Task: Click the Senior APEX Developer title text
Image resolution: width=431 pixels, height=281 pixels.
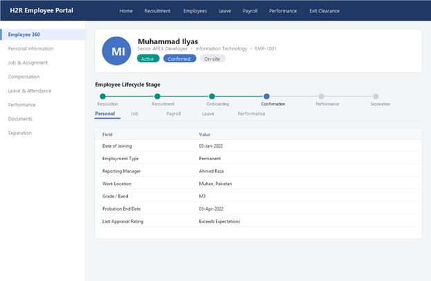Action: click(x=163, y=48)
